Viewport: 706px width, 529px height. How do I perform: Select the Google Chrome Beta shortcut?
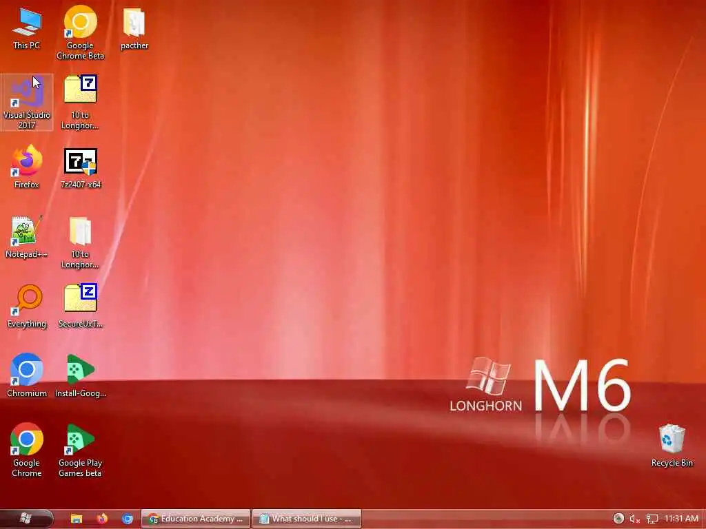(x=80, y=32)
